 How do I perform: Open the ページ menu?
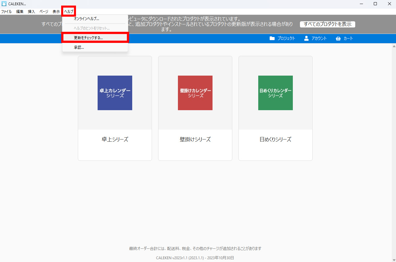click(44, 12)
